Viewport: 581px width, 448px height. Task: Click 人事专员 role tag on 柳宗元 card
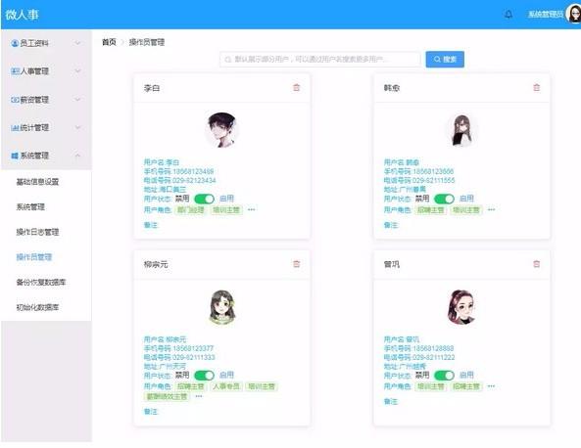226,386
